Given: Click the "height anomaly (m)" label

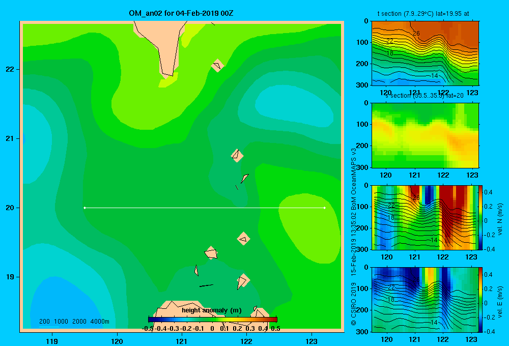Looking at the screenshot, I should click(212, 310).
